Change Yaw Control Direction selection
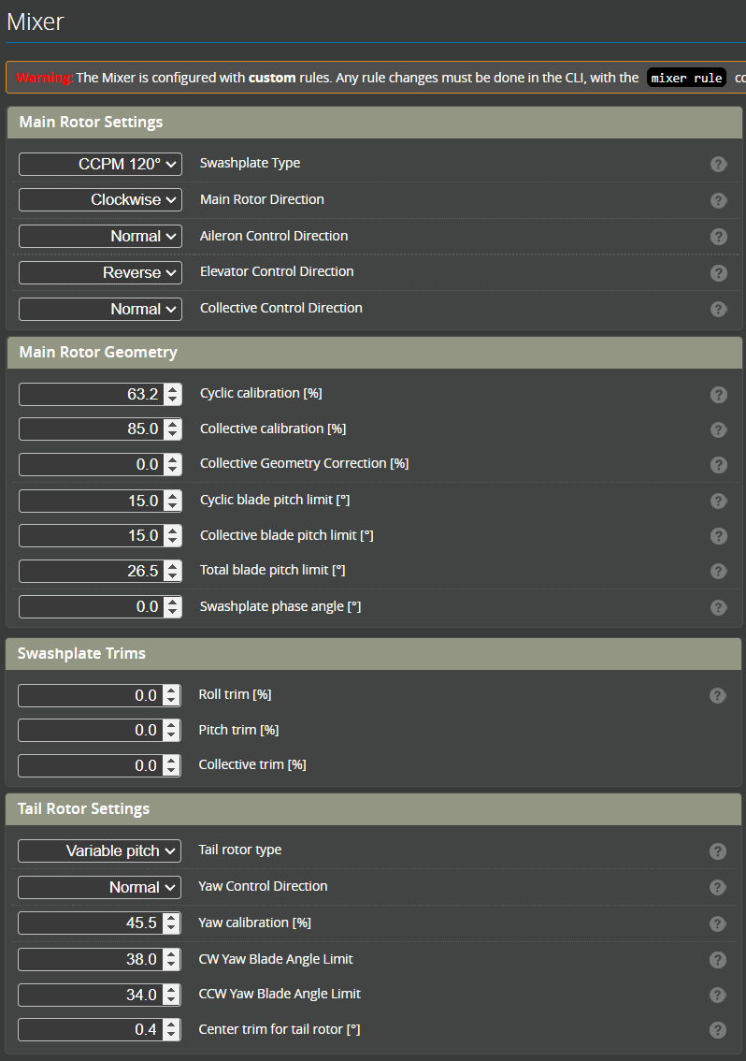746x1061 pixels. coord(99,887)
